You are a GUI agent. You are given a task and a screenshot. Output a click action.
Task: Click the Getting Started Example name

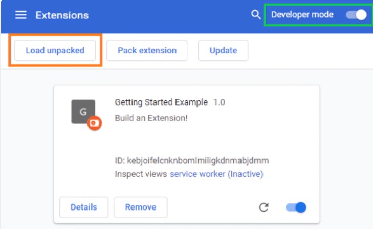click(x=161, y=102)
